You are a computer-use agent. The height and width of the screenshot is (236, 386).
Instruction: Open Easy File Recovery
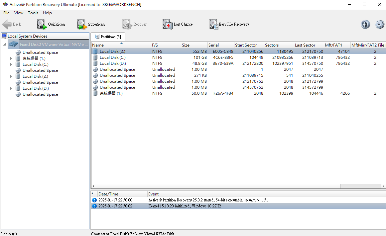coord(229,24)
